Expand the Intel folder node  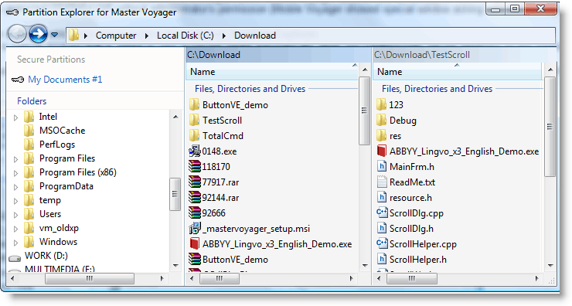click(15, 117)
